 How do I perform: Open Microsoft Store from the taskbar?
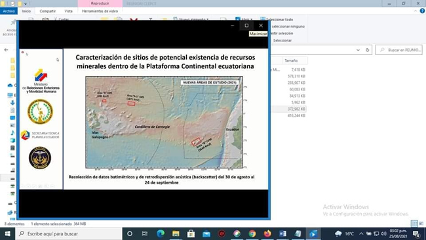[x=191, y=233]
